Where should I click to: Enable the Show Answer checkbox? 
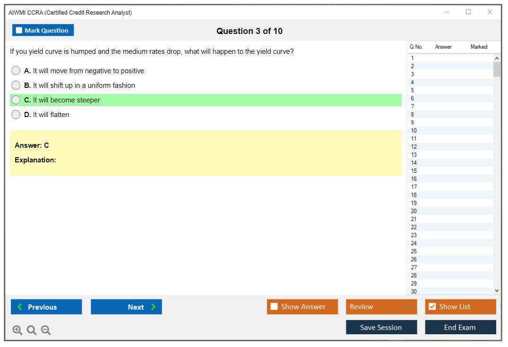[x=274, y=307]
